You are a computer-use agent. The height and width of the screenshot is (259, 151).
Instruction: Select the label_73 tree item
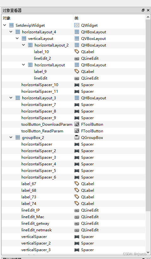pos(29,197)
